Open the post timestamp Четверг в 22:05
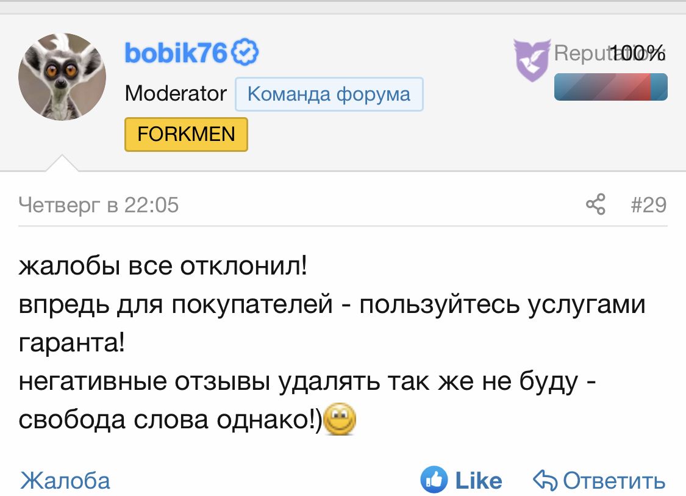This screenshot has width=686, height=496. click(x=98, y=205)
